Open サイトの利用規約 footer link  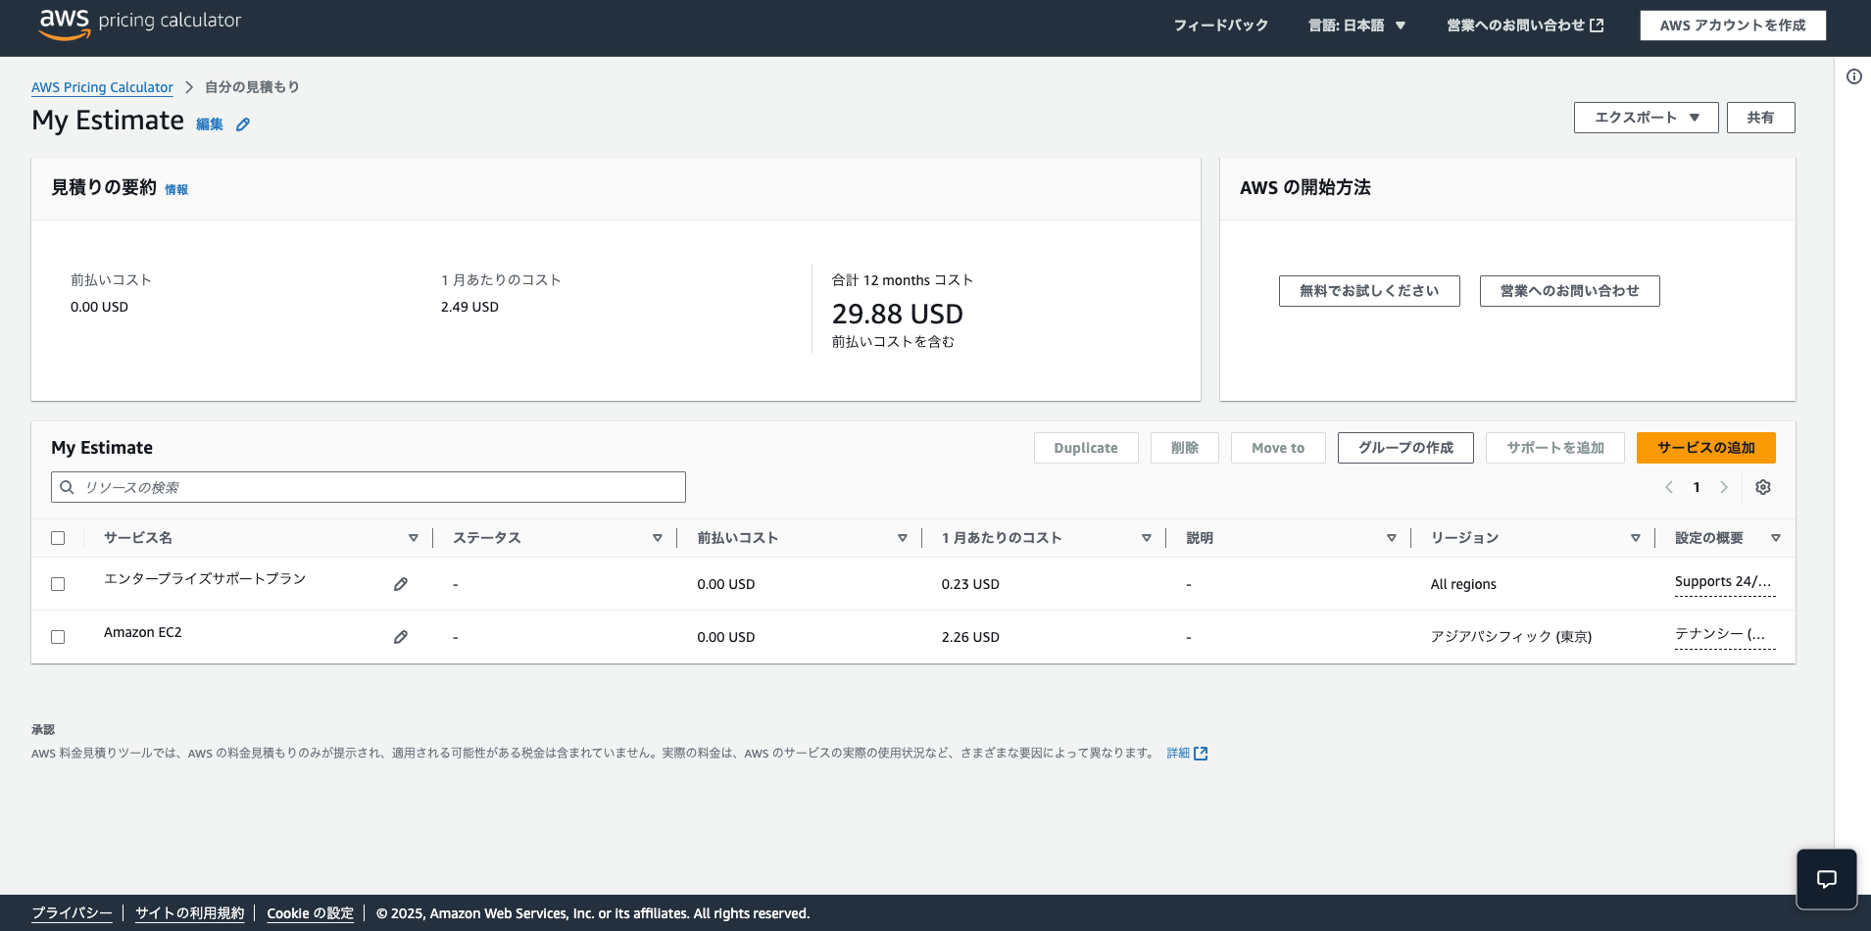(189, 913)
